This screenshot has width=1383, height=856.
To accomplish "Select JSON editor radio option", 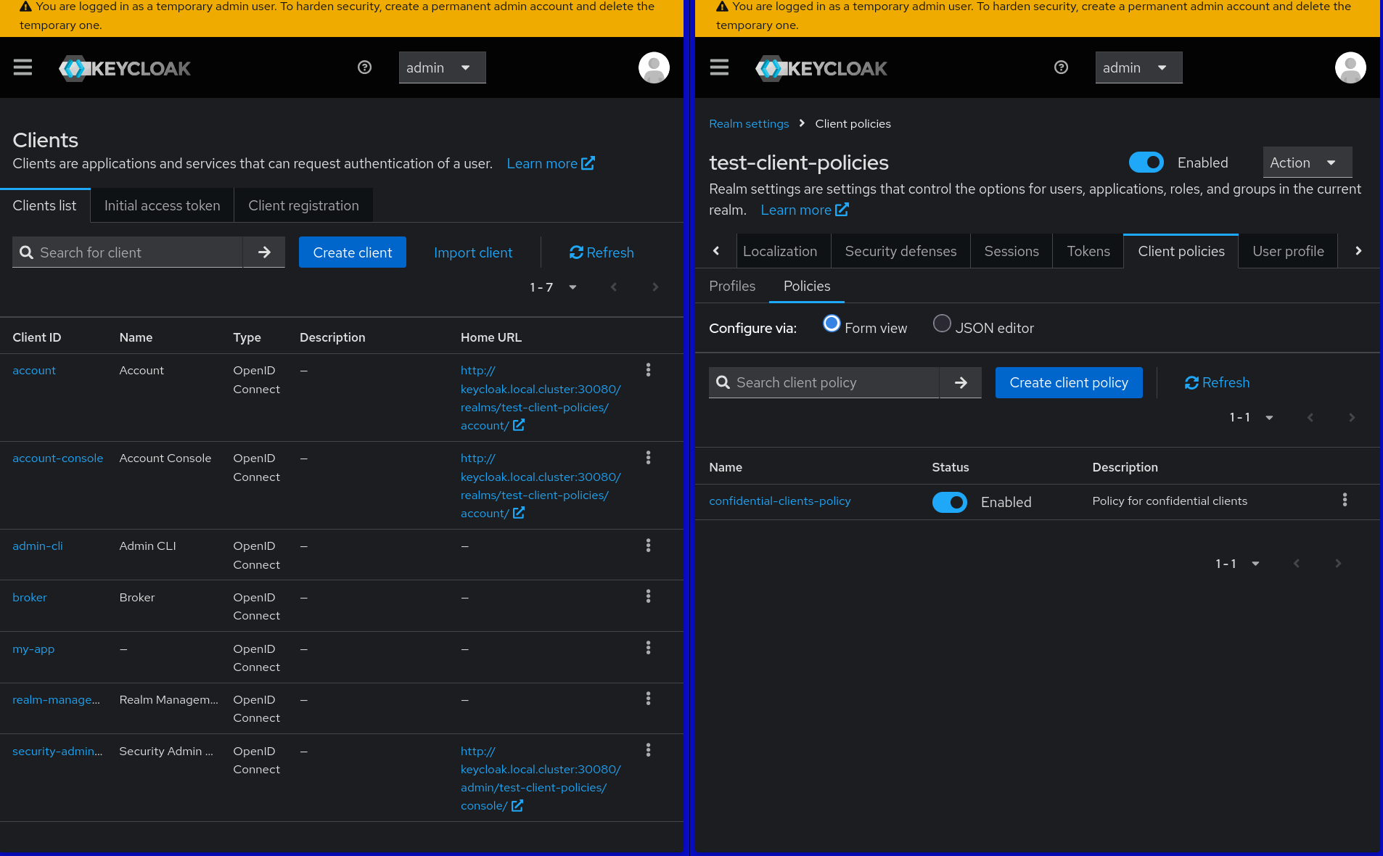I will click(942, 324).
